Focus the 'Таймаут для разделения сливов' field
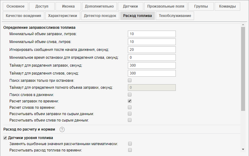Screen dimensions: 249x156 [152, 73]
